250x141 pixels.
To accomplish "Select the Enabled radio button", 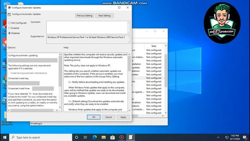I will click(9, 28).
